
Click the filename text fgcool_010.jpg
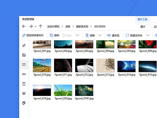coord(42,75)
